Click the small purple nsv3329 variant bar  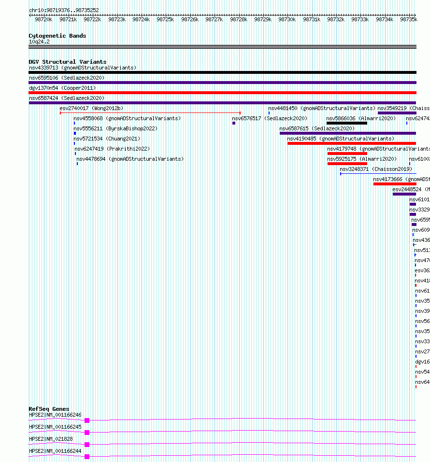(413, 214)
